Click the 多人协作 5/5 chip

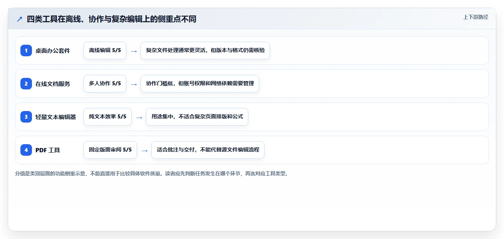pyautogui.click(x=105, y=84)
